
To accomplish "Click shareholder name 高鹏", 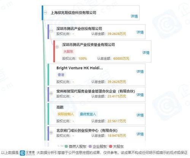I will click(60, 107).
